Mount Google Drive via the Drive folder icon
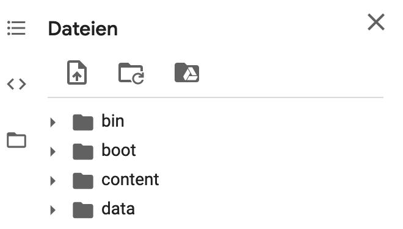403x229 pixels. pos(187,72)
